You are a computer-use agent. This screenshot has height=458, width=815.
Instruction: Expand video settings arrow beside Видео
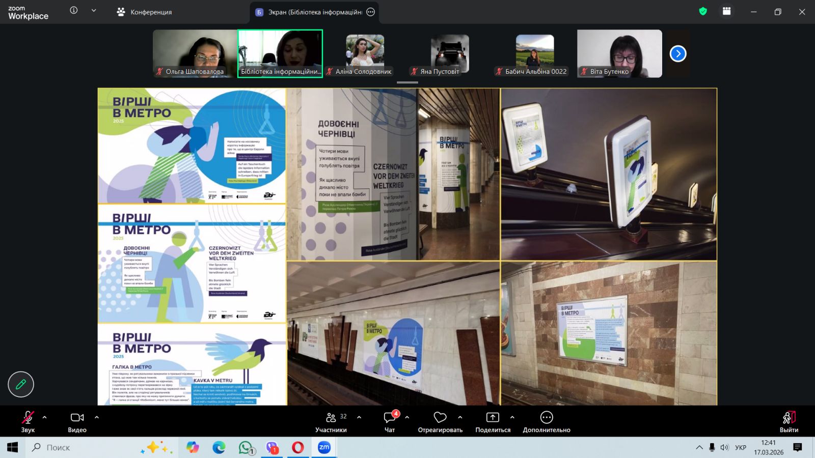(97, 417)
